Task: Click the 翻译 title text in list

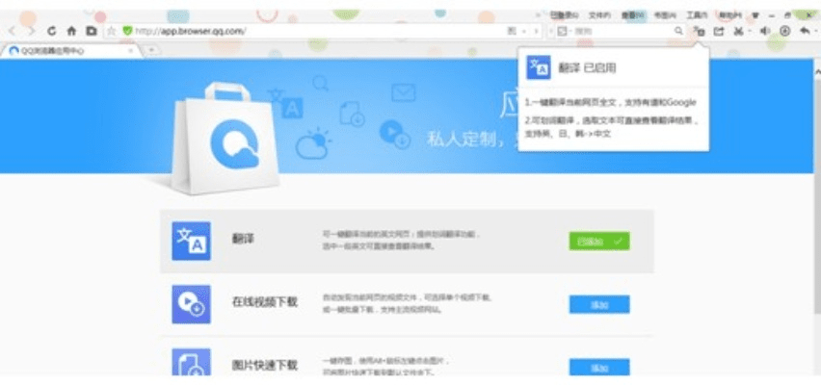Action: point(243,239)
